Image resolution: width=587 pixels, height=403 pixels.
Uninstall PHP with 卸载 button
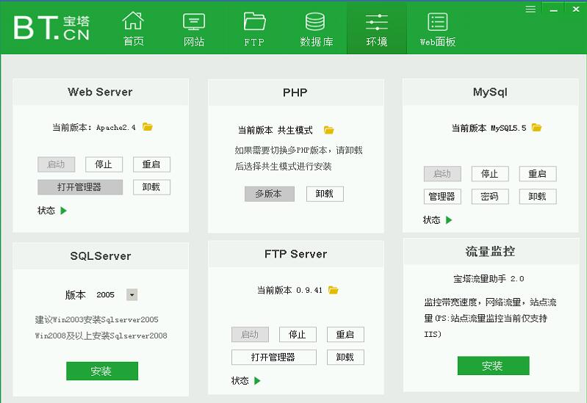tap(325, 194)
